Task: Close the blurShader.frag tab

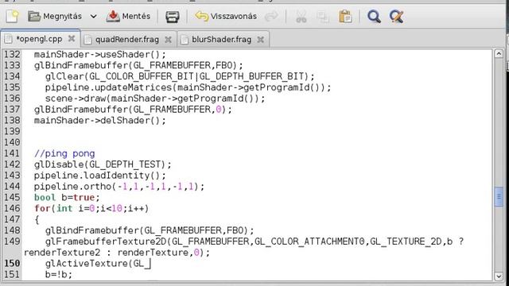Action: pyautogui.click(x=260, y=40)
